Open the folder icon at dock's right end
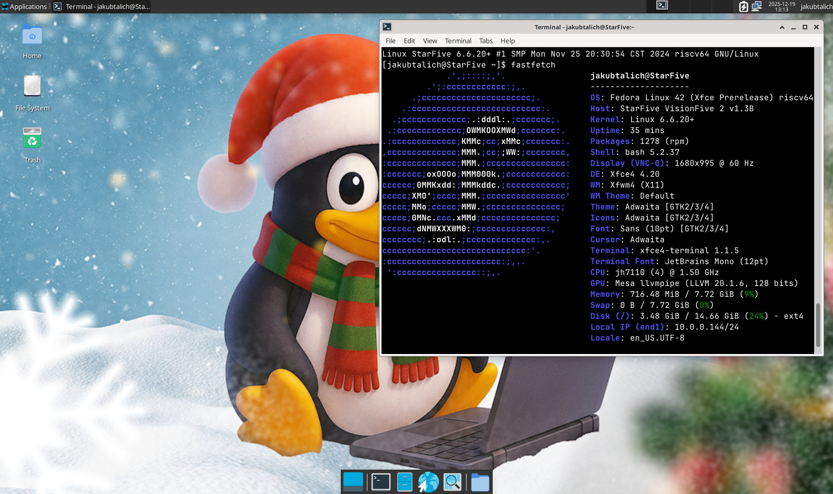This screenshot has width=833, height=494. point(480,482)
